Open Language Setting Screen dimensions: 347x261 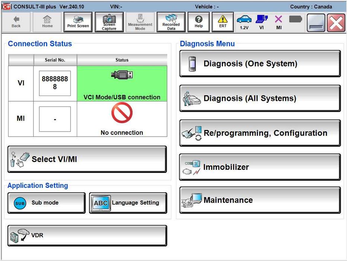click(x=128, y=203)
